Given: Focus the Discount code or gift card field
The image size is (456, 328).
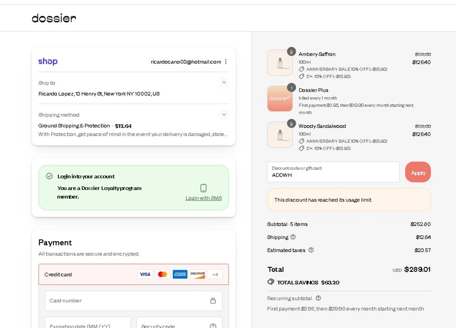Looking at the screenshot, I should (x=333, y=172).
